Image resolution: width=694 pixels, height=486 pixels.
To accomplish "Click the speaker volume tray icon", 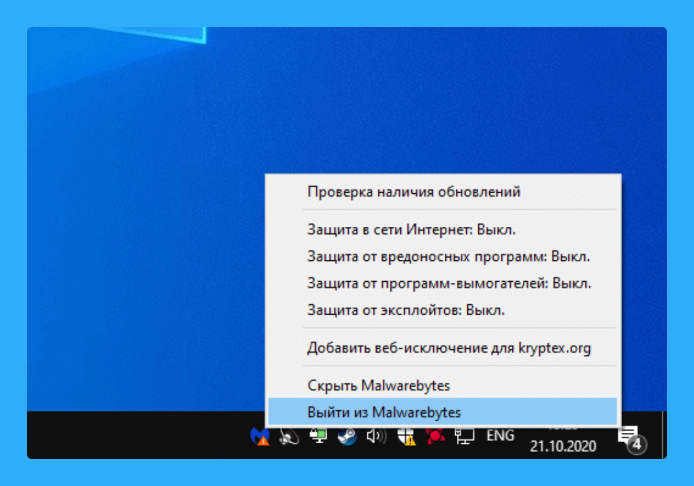I will coord(377,436).
